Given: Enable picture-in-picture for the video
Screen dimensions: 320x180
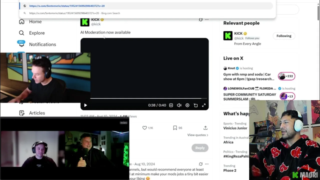Looking at the screenshot, I should pyautogui.click(x=195, y=105).
